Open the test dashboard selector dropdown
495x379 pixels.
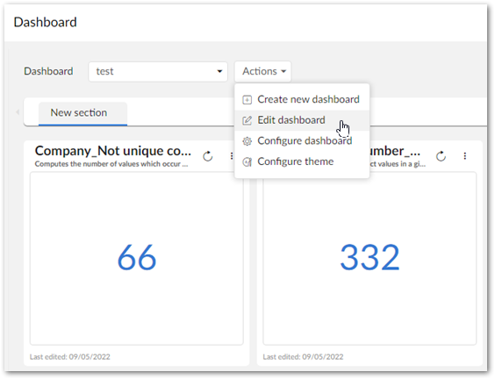click(158, 72)
